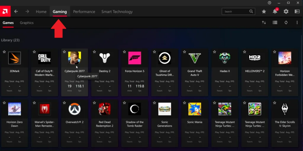Change library sort order icon
The height and width of the screenshot is (151, 303).
(264, 22)
